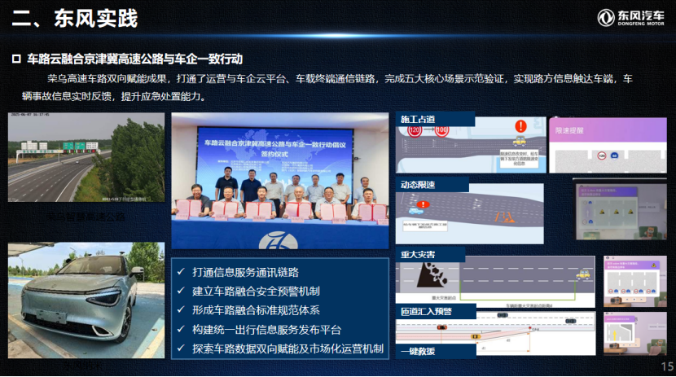676x377 pixels.
Task: Click the orange traffic cones in 动态限速 diagram
Action: click(x=507, y=217)
